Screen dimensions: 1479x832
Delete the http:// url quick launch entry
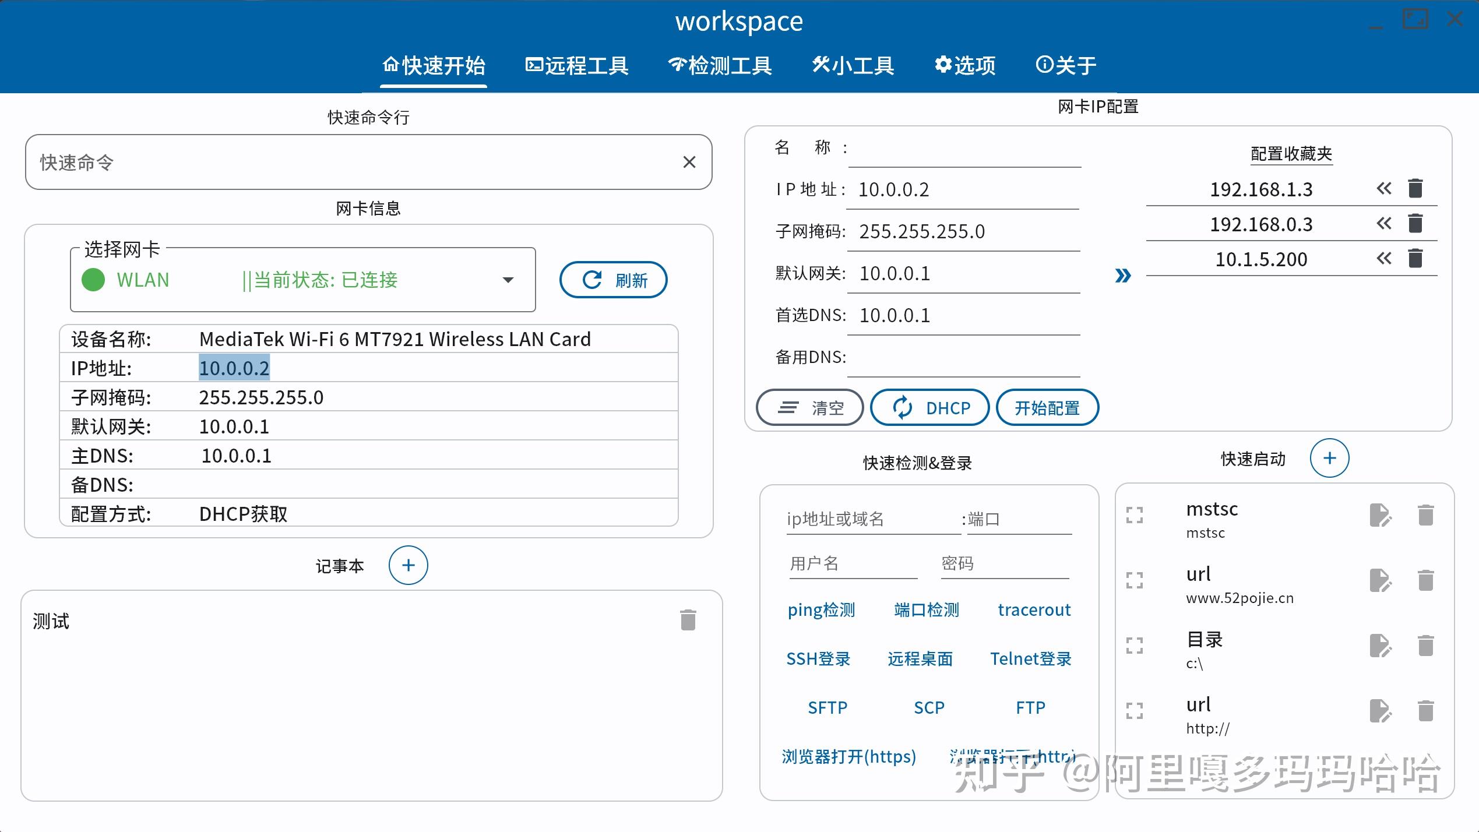1425,711
